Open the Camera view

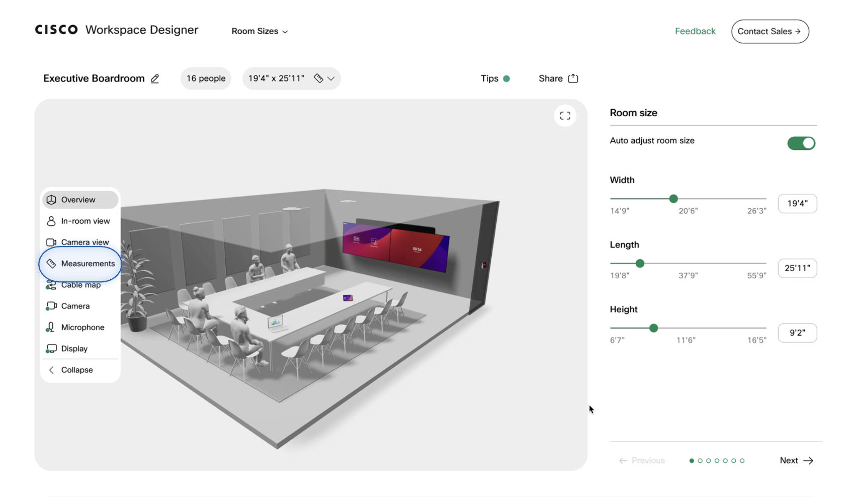[84, 242]
